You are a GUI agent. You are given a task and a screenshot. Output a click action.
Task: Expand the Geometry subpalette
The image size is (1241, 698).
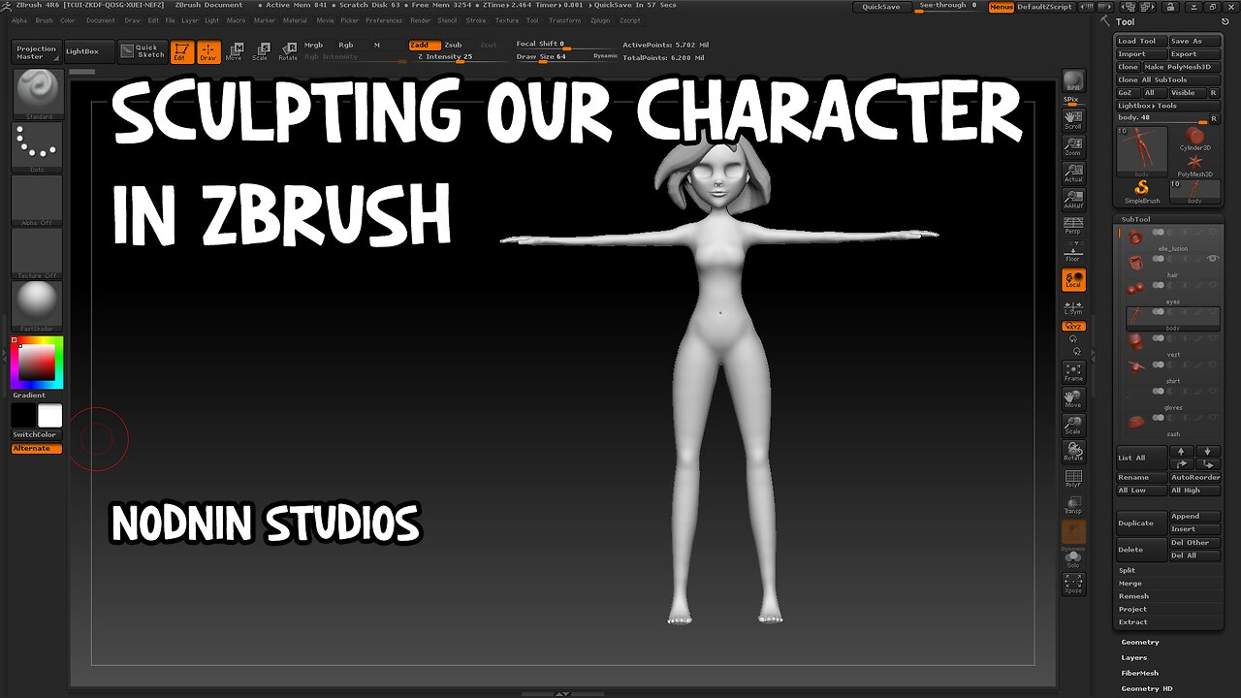coord(1140,642)
